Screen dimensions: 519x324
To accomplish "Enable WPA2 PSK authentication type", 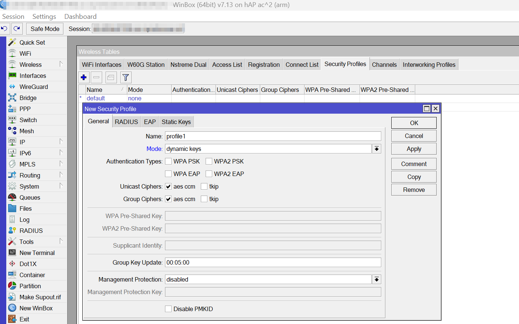I will (x=209, y=161).
